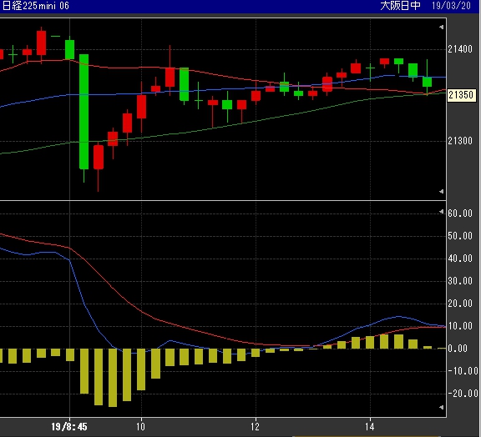Click the upper scale arrow in price pane
Viewport: 481px width, 437px height.
click(441, 27)
